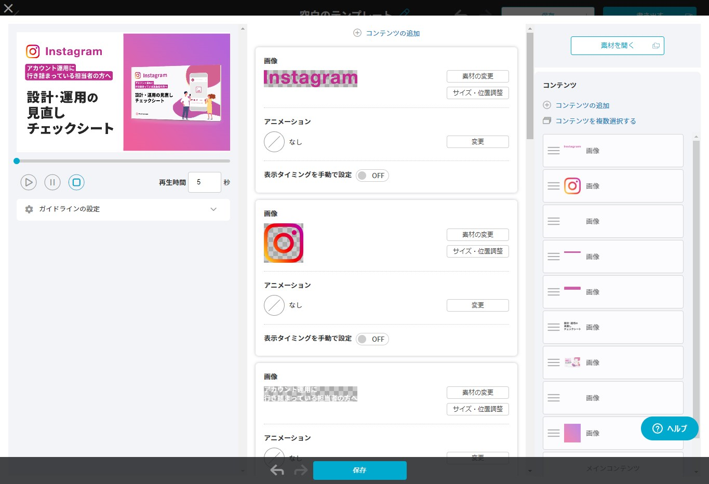The width and height of the screenshot is (709, 484).
Task: Open the ヘルプ help button
Action: click(x=670, y=428)
